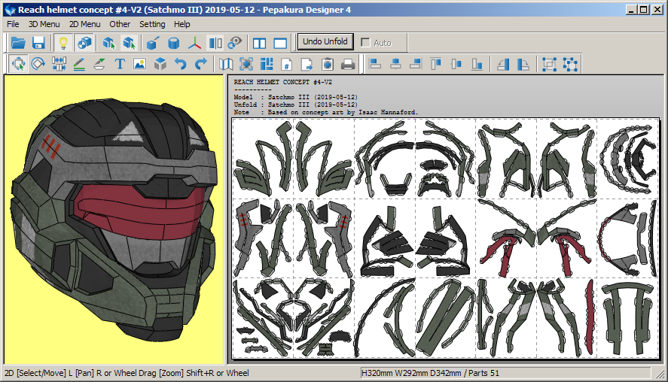Select the Input Text T tool
Screen dimensions: 668x382
pyautogui.click(x=120, y=64)
